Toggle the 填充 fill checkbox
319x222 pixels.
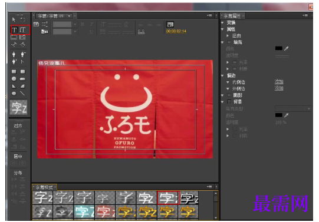(229, 42)
